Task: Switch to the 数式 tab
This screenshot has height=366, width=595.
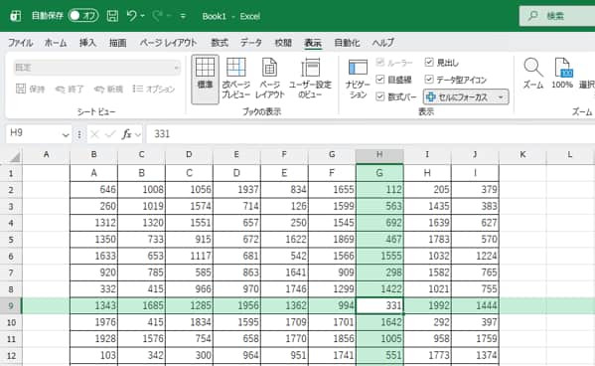Action: [220, 43]
